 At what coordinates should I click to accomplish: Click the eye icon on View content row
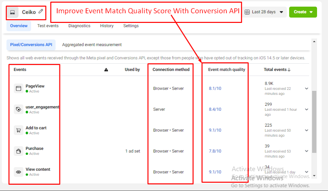coord(18,172)
